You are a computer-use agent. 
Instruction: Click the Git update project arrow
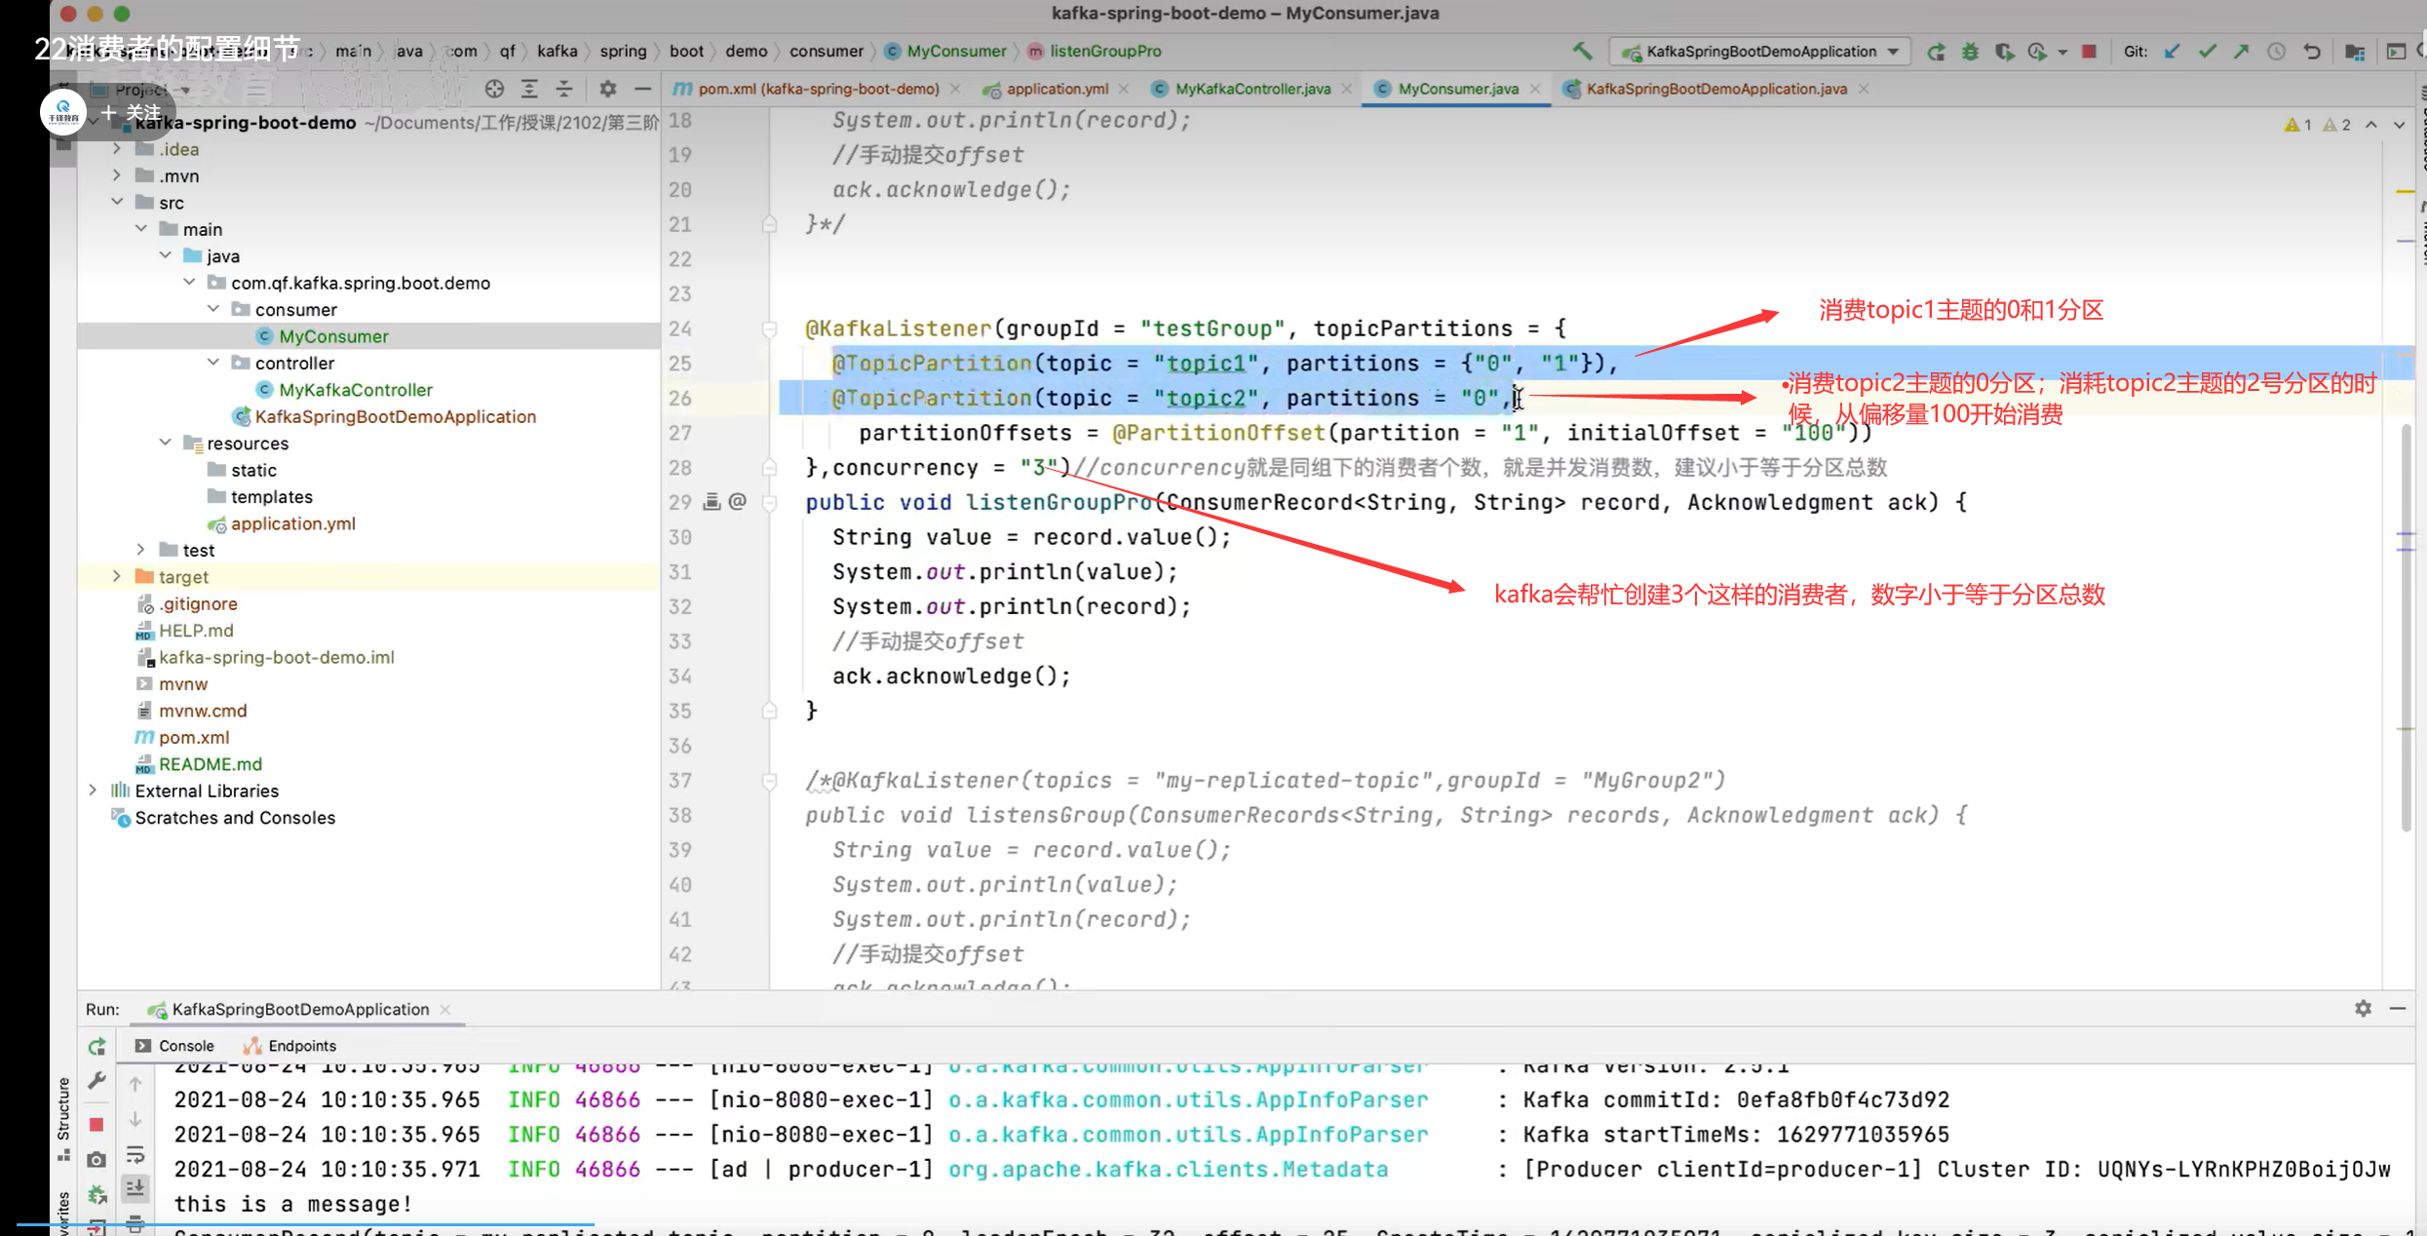pyautogui.click(x=2172, y=51)
